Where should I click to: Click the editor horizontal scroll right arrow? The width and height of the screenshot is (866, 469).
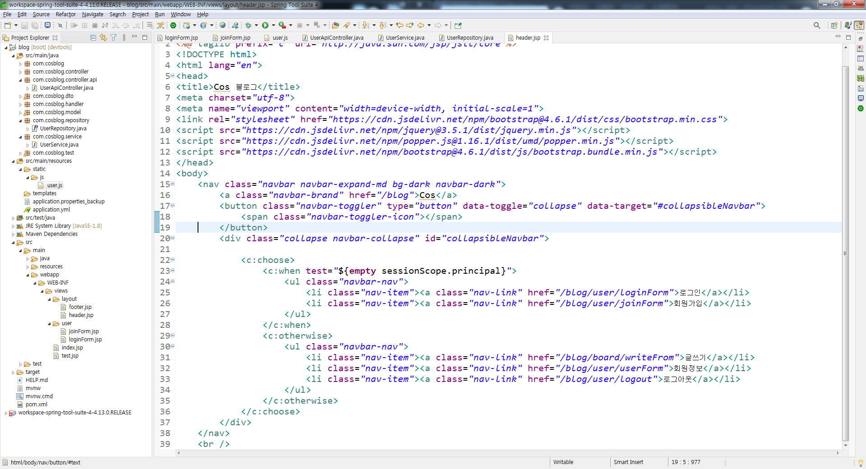pos(838,453)
